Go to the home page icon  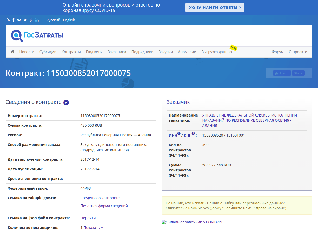12,52
